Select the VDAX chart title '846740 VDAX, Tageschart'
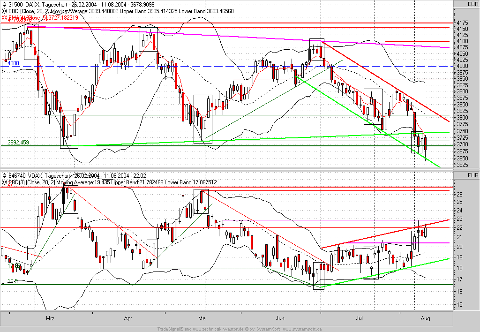The width and height of the screenshot is (480, 332). [x=39, y=176]
